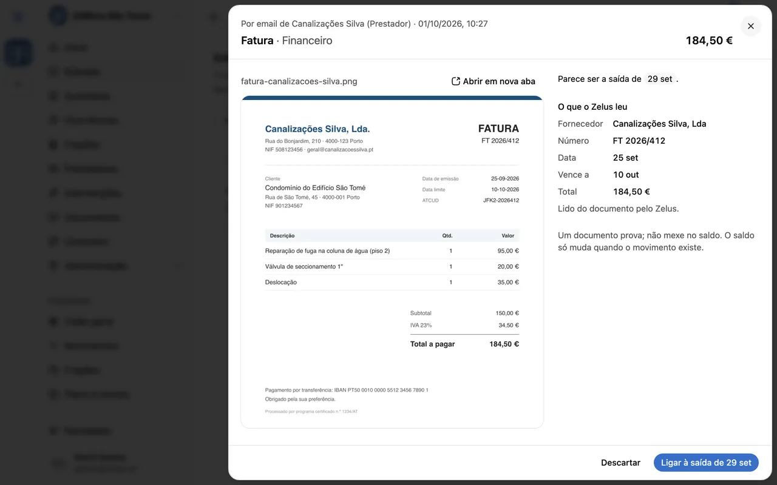Image resolution: width=777 pixels, height=485 pixels.
Task: Click the header amount 184,50 €
Action: click(x=709, y=41)
